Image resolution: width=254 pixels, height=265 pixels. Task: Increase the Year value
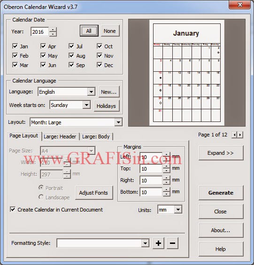coord(53,30)
